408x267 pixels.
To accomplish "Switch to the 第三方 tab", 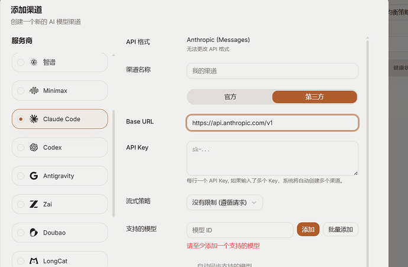I will point(315,97).
